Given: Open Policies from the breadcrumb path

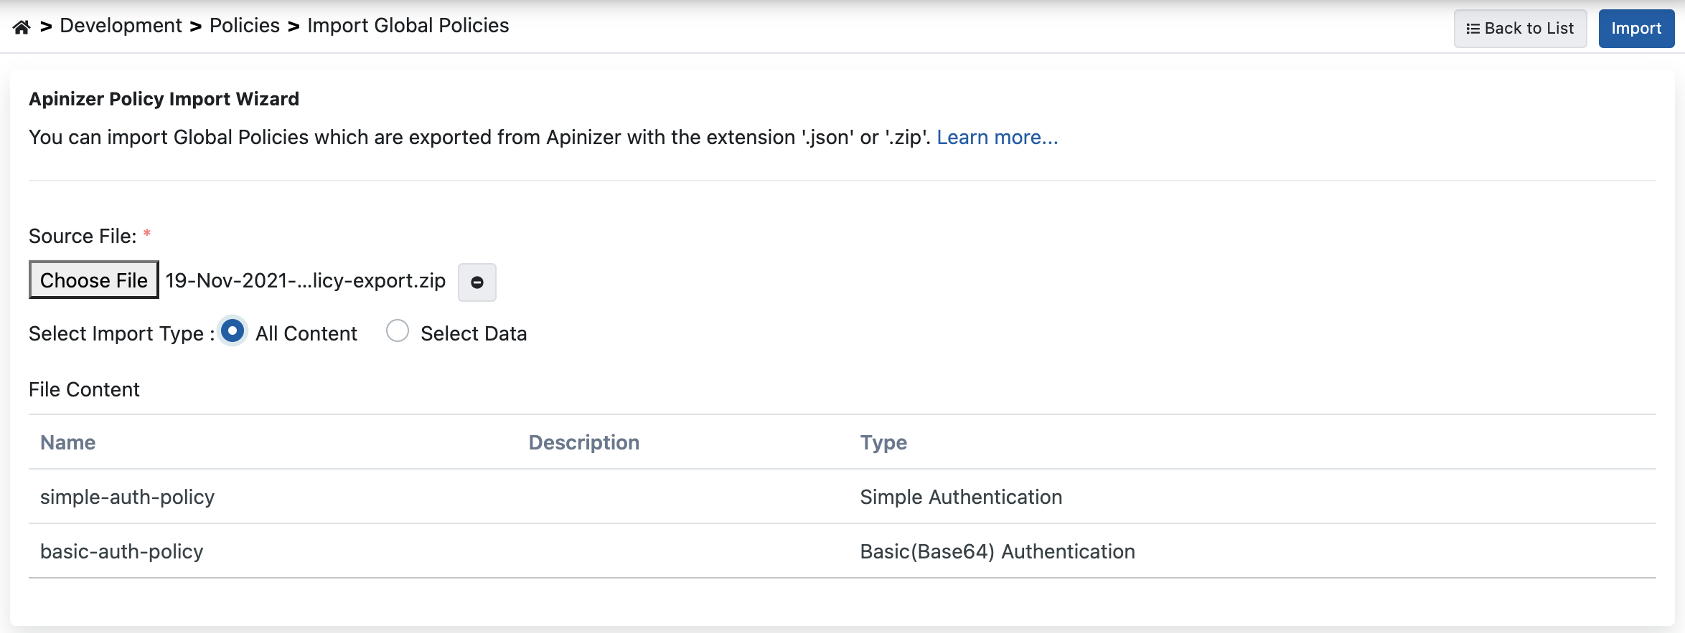Looking at the screenshot, I should (x=244, y=26).
